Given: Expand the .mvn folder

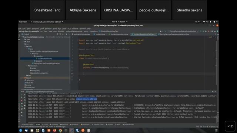Looking at the screenshot, I should 23,42.
